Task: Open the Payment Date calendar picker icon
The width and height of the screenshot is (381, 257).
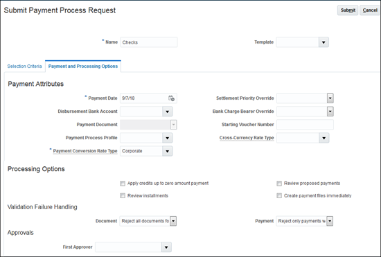Action: point(172,98)
